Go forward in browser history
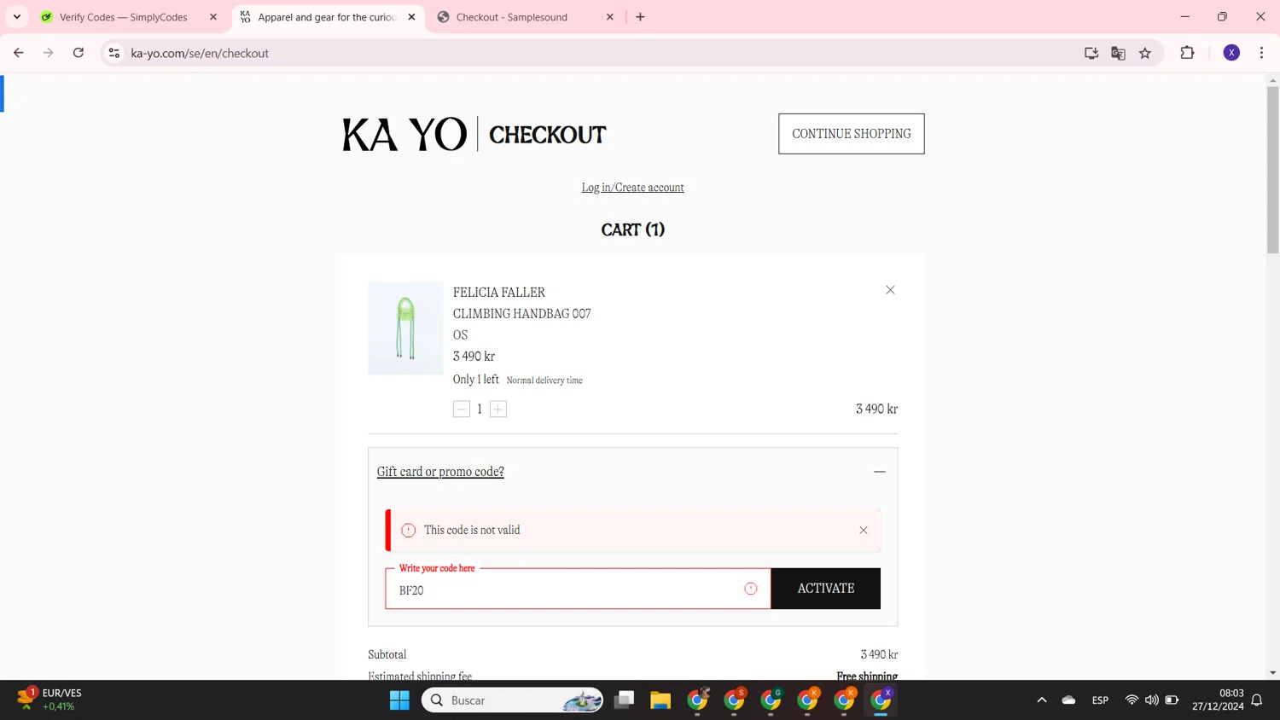The image size is (1280, 720). tap(49, 53)
